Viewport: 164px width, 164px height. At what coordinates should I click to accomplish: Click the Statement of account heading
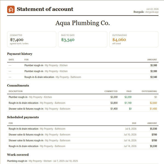pos(45,9)
